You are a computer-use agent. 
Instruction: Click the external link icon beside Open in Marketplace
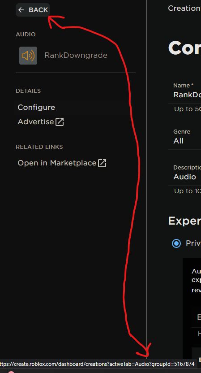[x=102, y=163]
